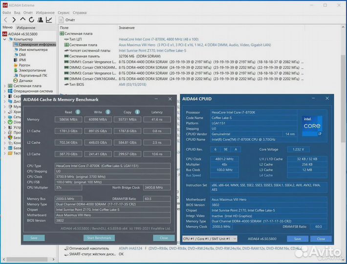The width and height of the screenshot is (347, 264).
Task: Click the Write info icon in benchmark
Action: (x=108, y=112)
